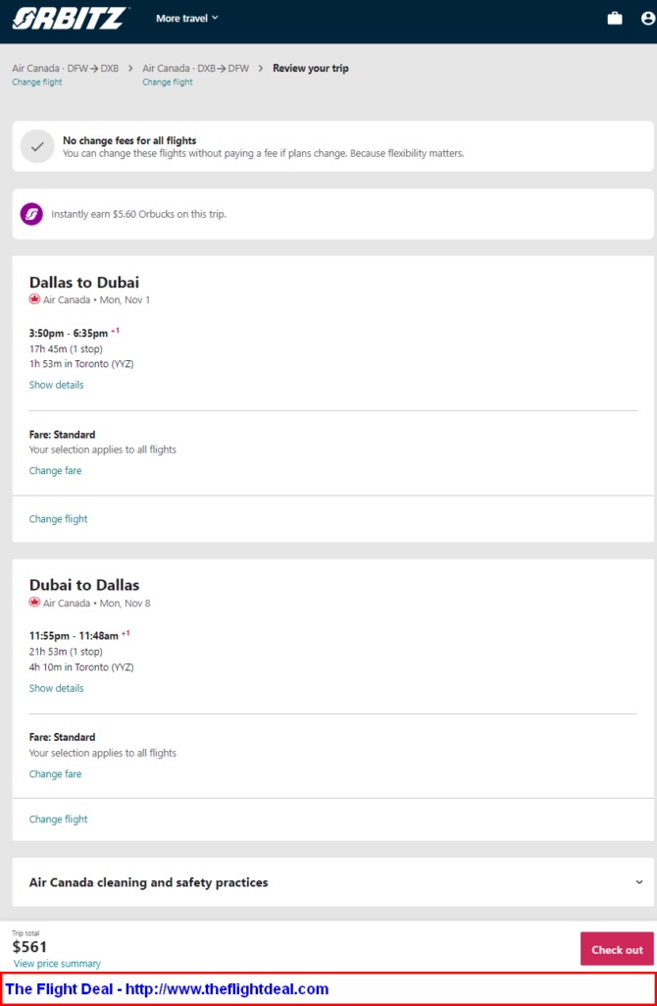Image resolution: width=657 pixels, height=1006 pixels.
Task: Change flight in Dallas to Dubai card
Action: pos(58,519)
